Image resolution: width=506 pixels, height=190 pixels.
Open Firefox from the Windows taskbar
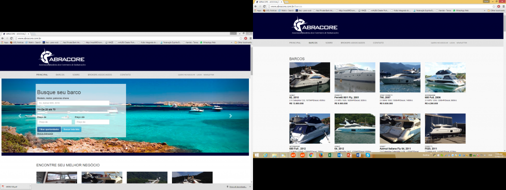[321, 155]
